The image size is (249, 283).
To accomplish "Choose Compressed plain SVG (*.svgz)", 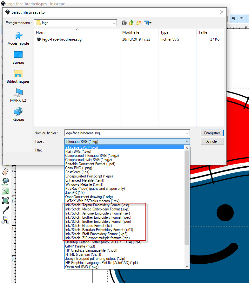I will 124,160.
